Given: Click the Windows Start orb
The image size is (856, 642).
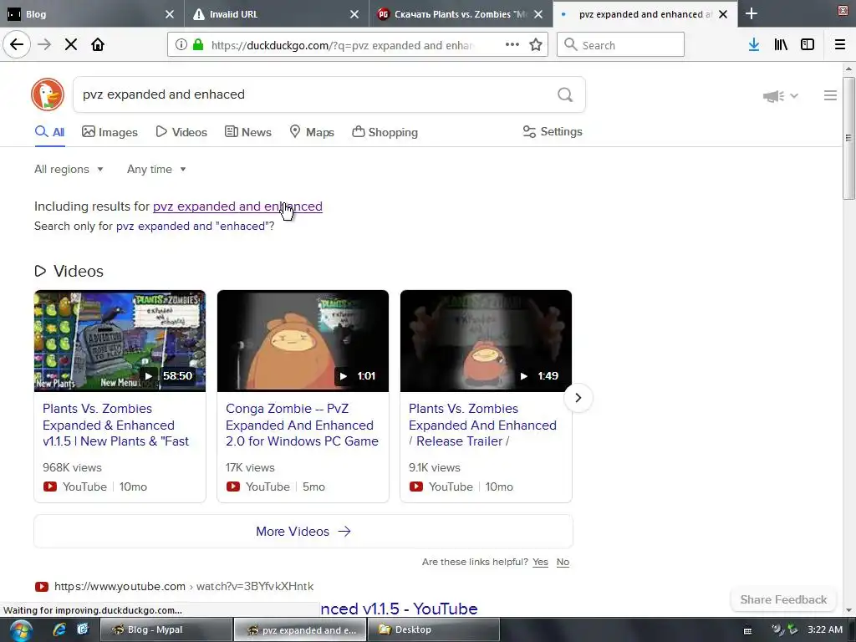Looking at the screenshot, I should (x=20, y=630).
